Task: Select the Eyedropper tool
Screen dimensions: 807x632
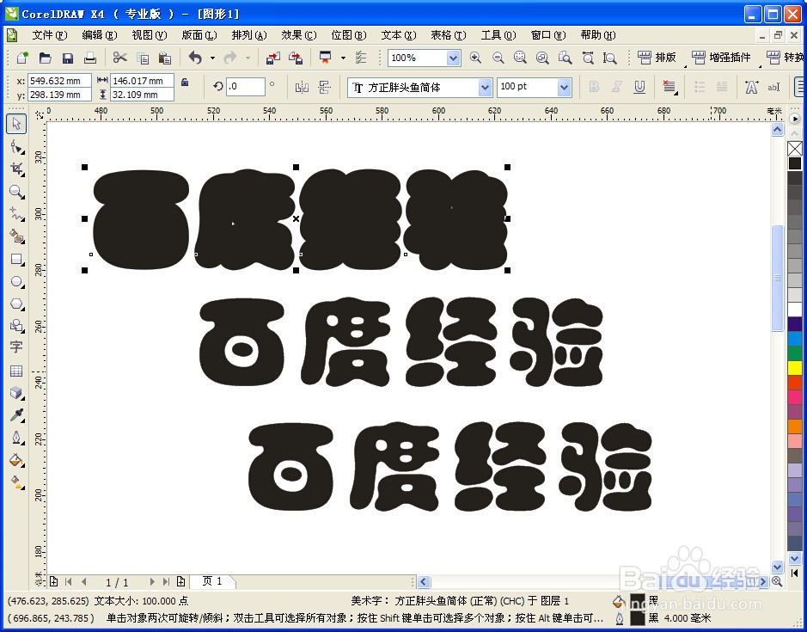Action: click(16, 415)
